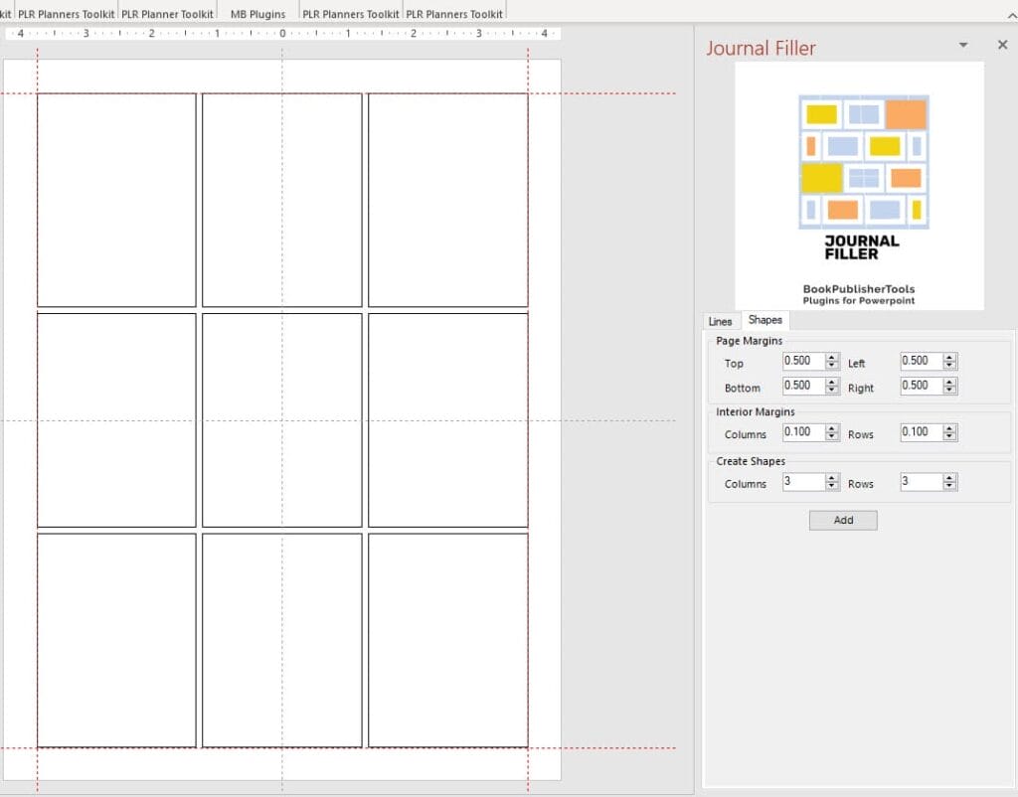Select the top-left rectangle on the slide

tap(116, 200)
